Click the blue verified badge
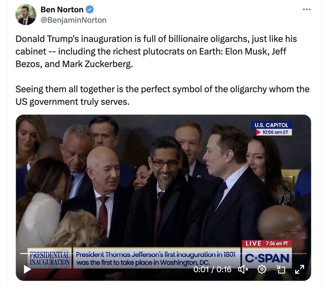Viewport: 327px width, 286px height. coord(90,10)
